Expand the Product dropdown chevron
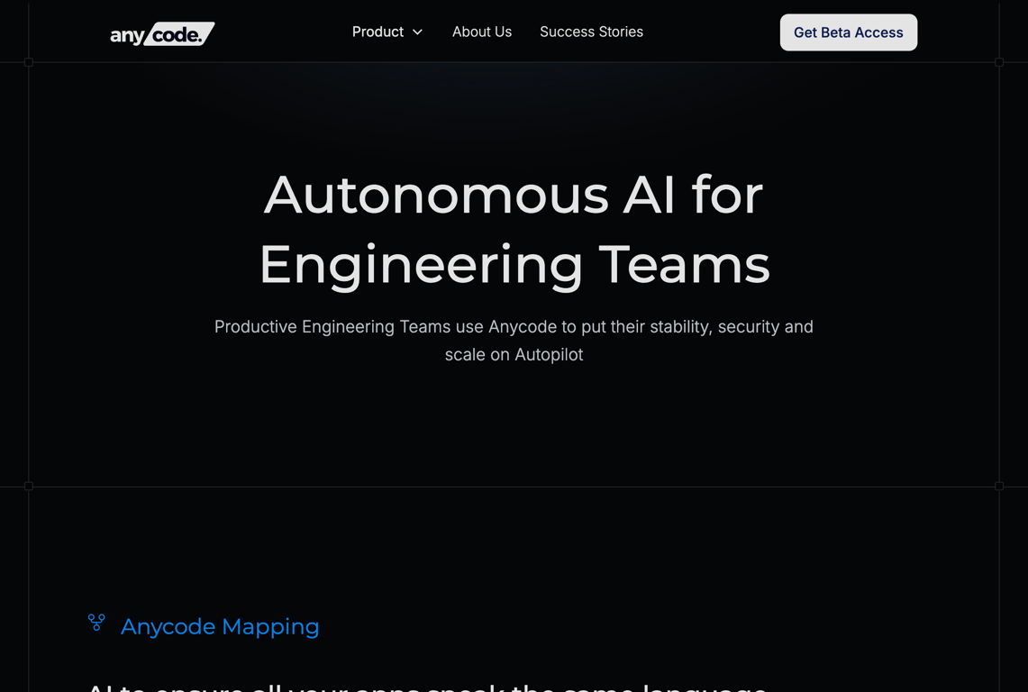 (418, 32)
